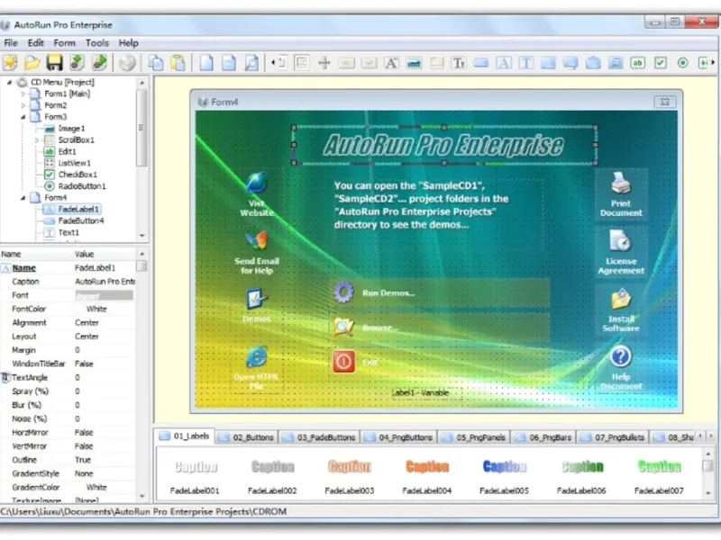Image resolution: width=721 pixels, height=540 pixels.
Task: Switch to the 04_PngButtons tab
Action: coord(398,437)
